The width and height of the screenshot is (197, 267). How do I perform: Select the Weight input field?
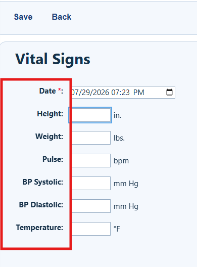point(90,138)
